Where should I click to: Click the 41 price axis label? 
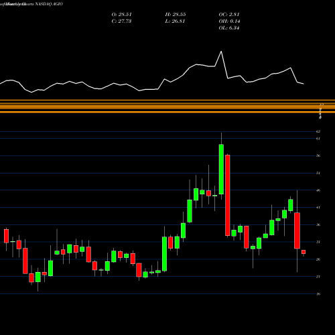click(x=318, y=208)
